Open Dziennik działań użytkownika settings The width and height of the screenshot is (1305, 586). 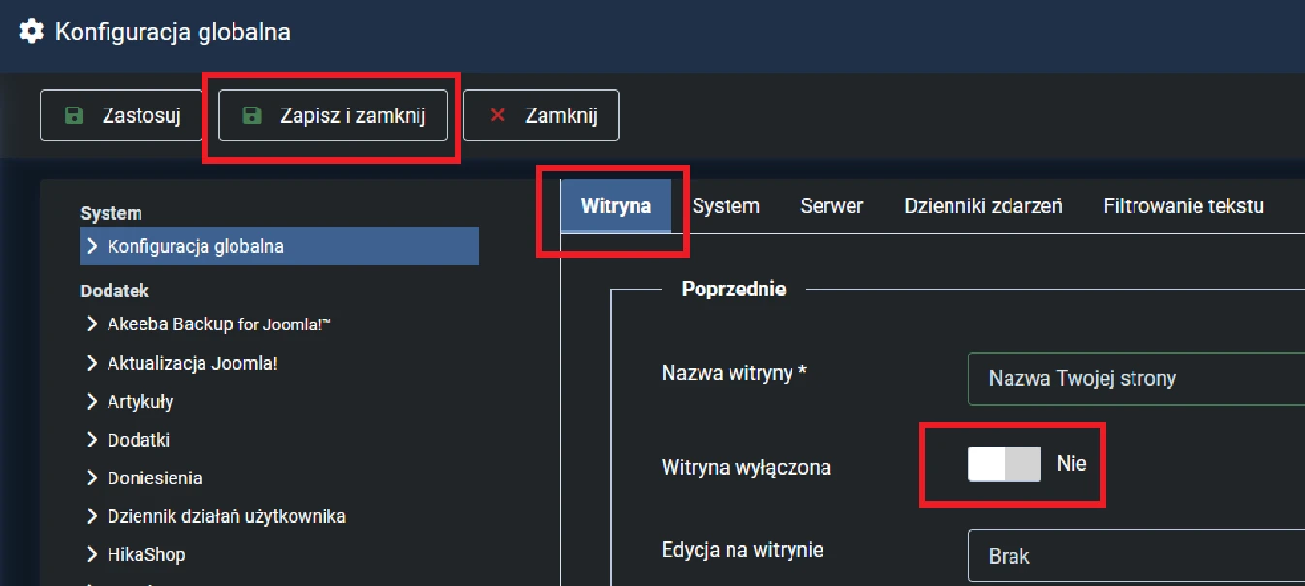[226, 516]
